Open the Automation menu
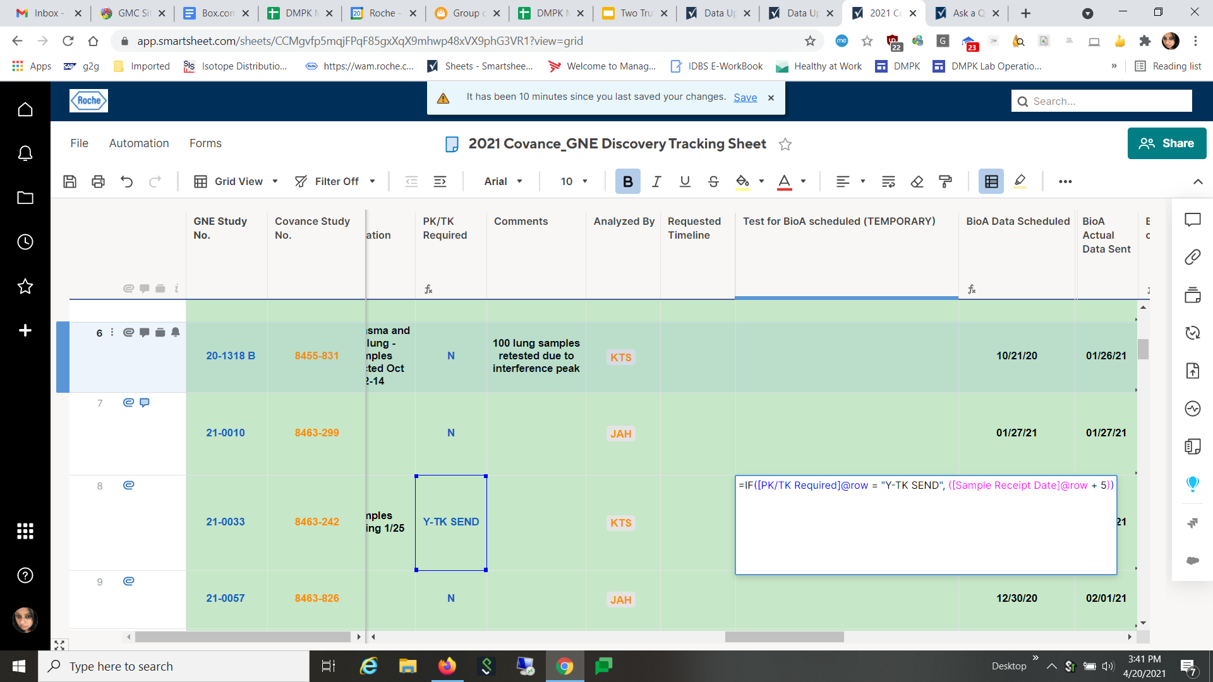This screenshot has width=1213, height=682. [139, 143]
